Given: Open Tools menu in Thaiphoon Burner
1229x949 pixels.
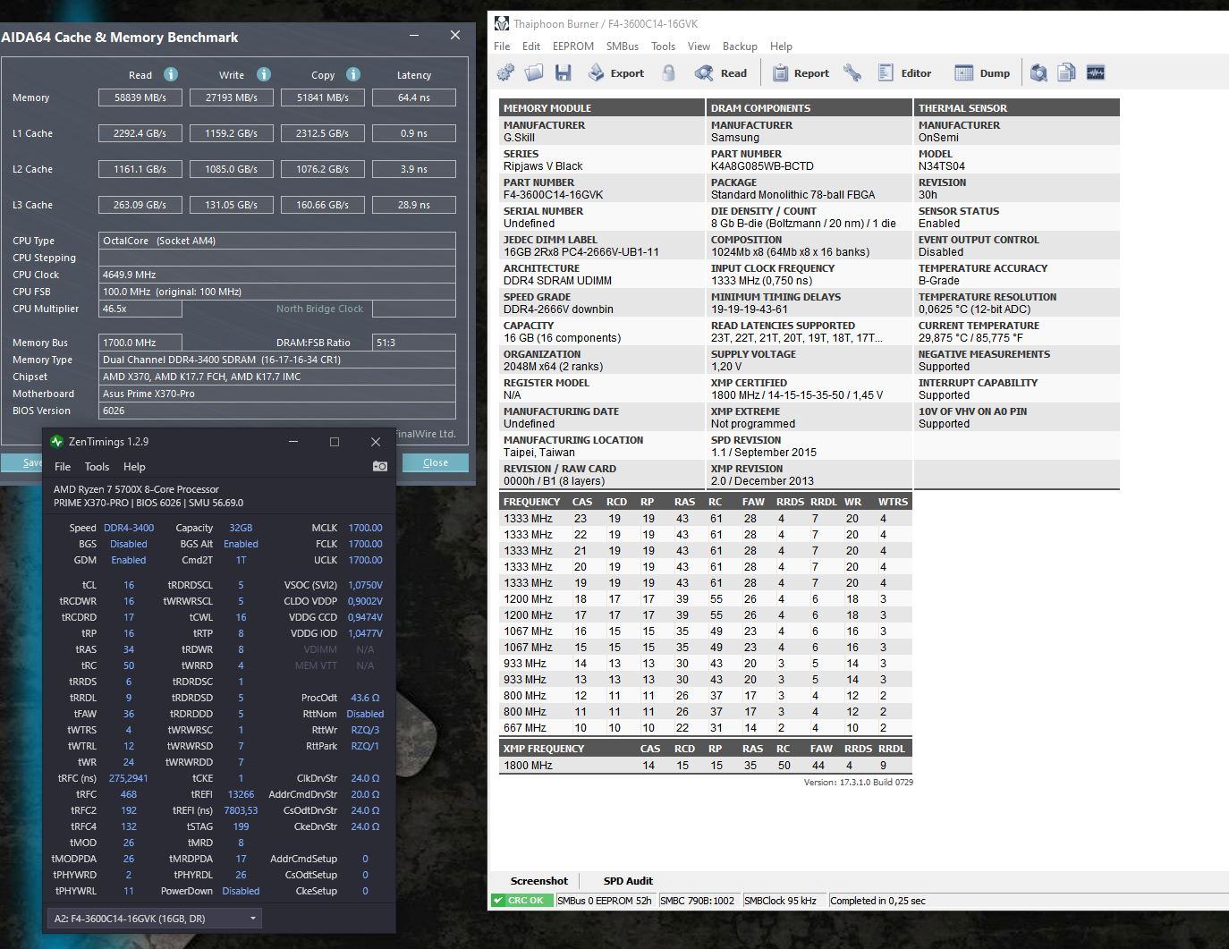Looking at the screenshot, I should pos(663,46).
